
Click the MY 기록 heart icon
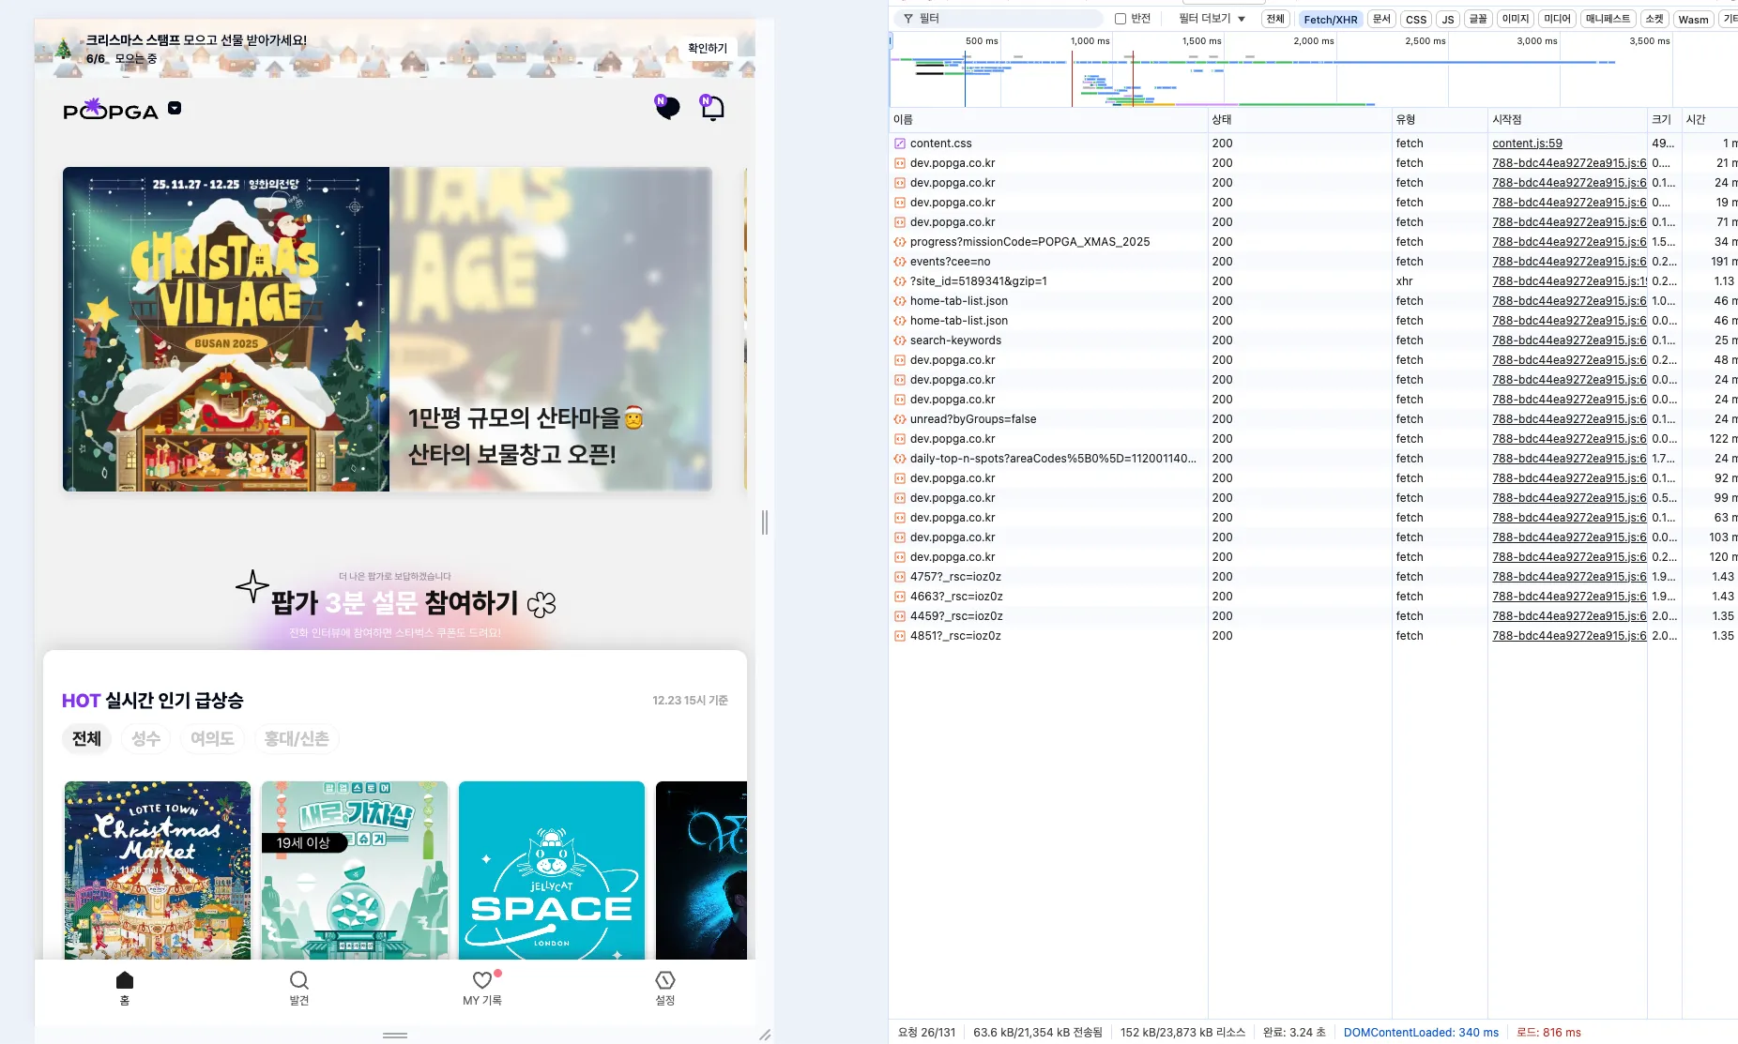pos(481,981)
